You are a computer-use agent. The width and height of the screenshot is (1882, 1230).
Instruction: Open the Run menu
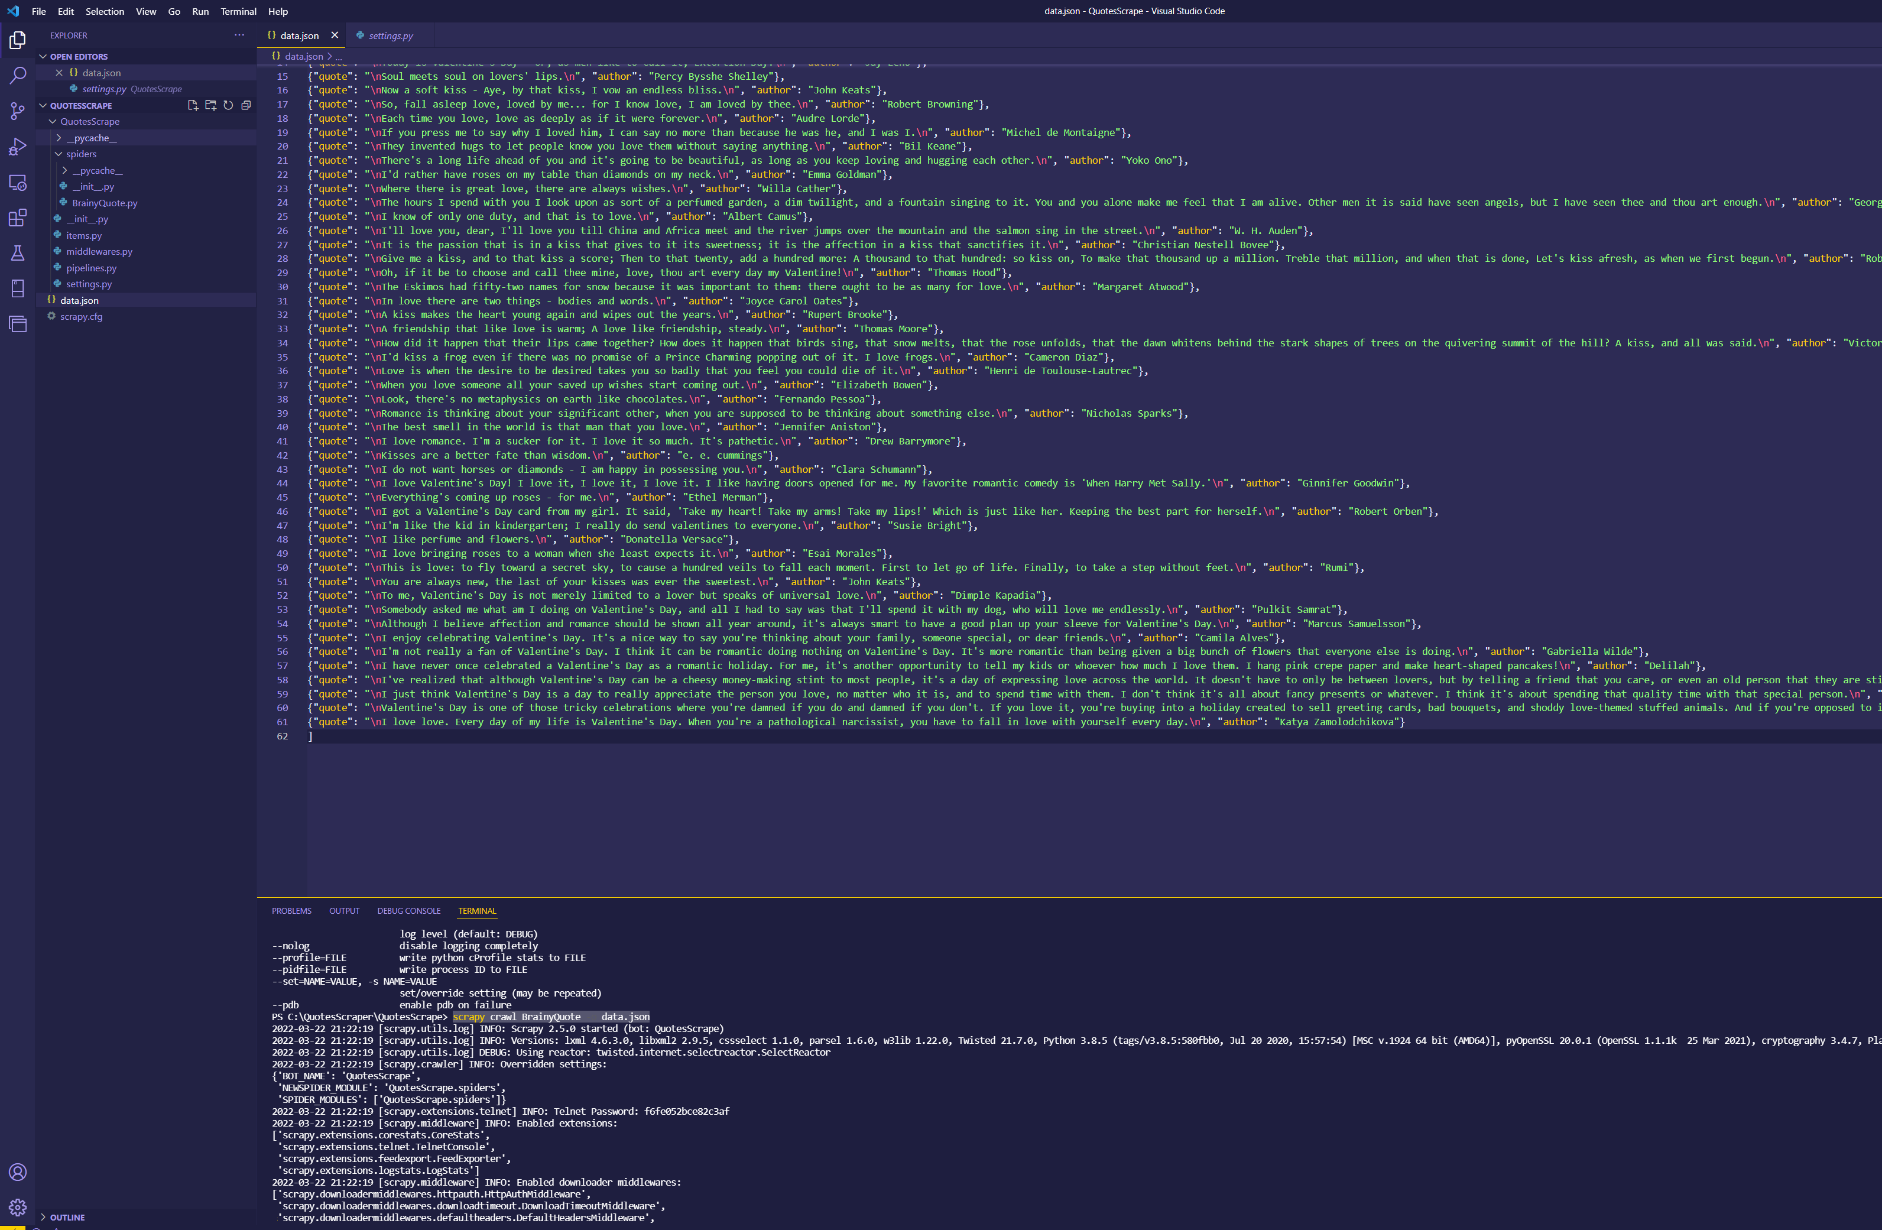coord(201,11)
